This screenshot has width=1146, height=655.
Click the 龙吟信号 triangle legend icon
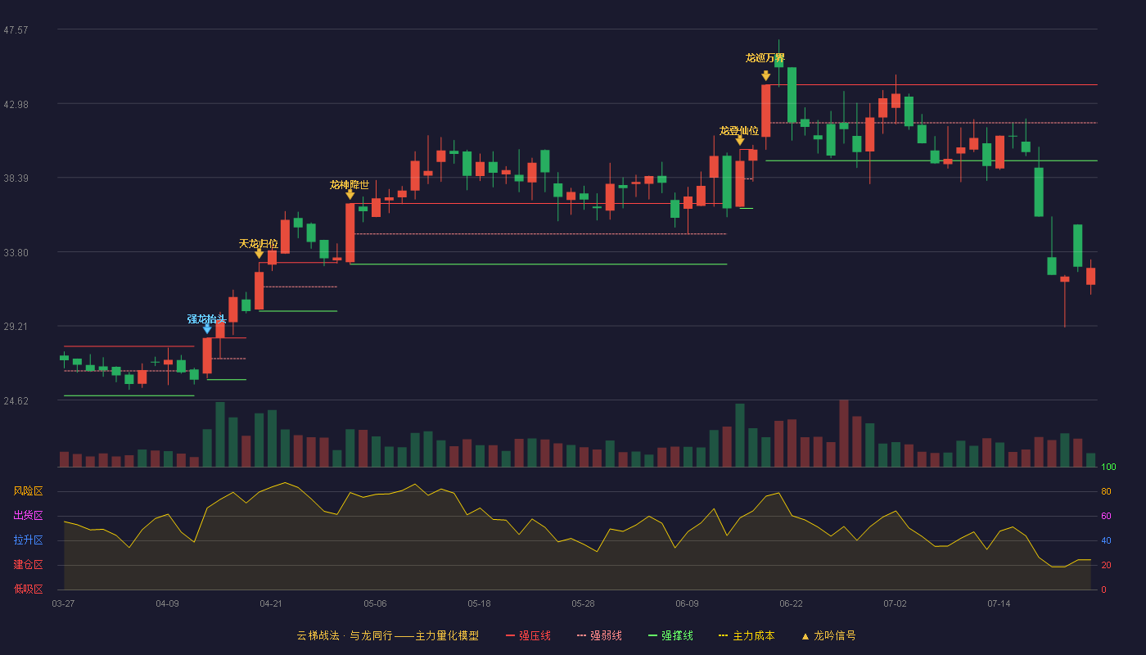805,635
